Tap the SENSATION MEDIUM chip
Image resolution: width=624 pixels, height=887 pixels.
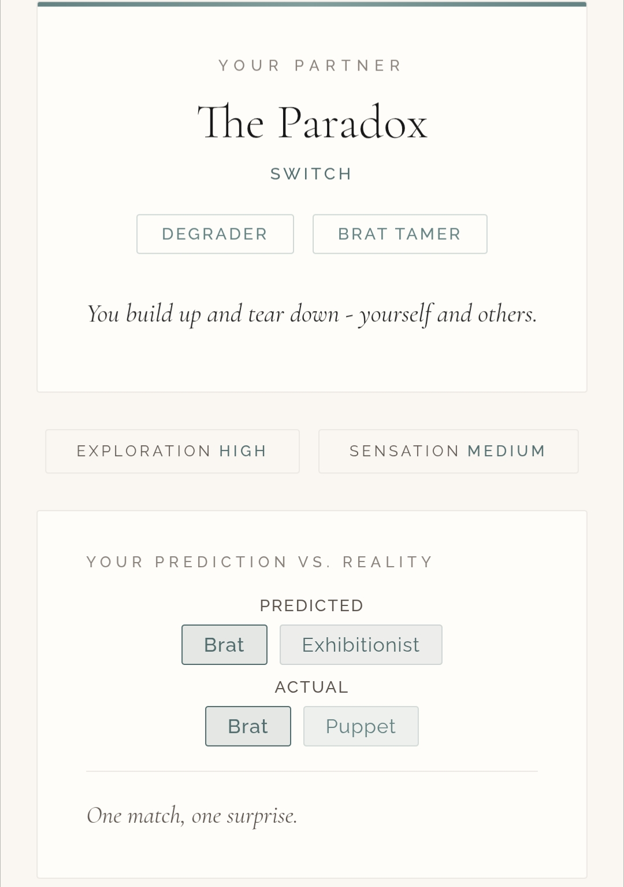[x=448, y=451]
